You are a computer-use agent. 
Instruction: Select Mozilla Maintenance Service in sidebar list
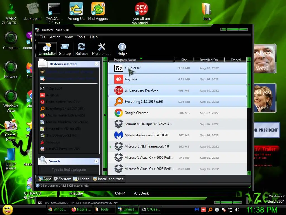pos(64,122)
